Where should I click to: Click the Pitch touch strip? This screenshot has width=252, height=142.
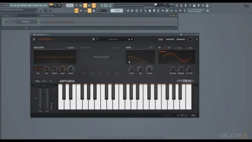[40, 98]
